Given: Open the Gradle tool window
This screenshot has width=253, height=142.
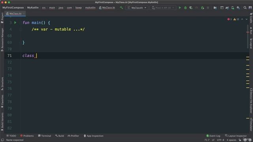Looking at the screenshot, I should (x=251, y=18).
